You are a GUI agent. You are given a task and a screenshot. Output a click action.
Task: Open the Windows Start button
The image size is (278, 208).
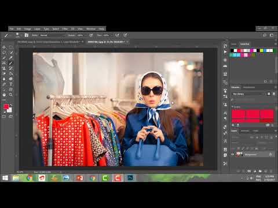(x=5, y=178)
